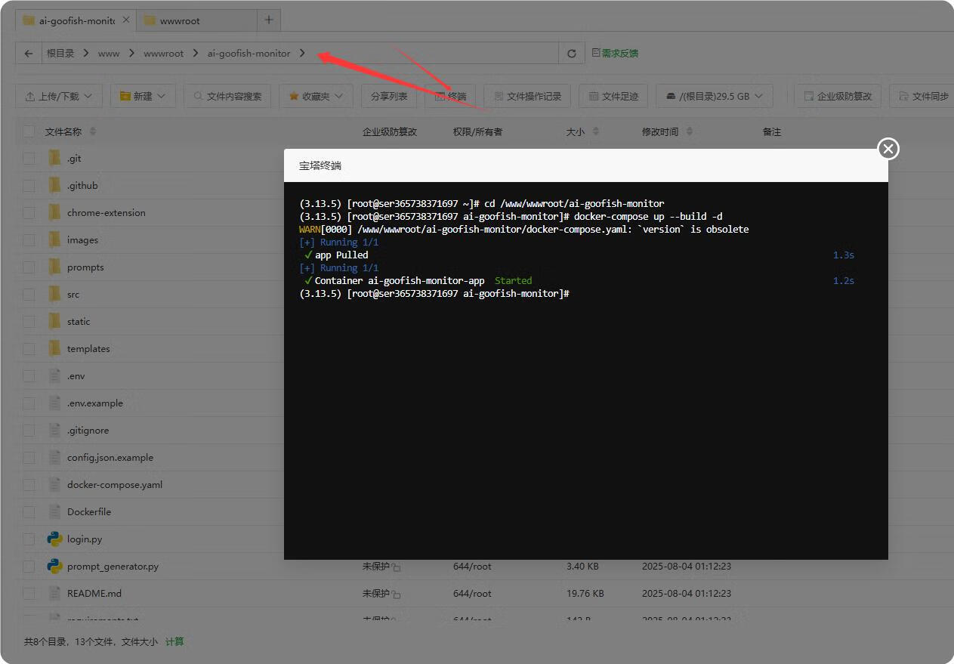Click the back arrow in path bar
The width and height of the screenshot is (954, 664).
29,54
